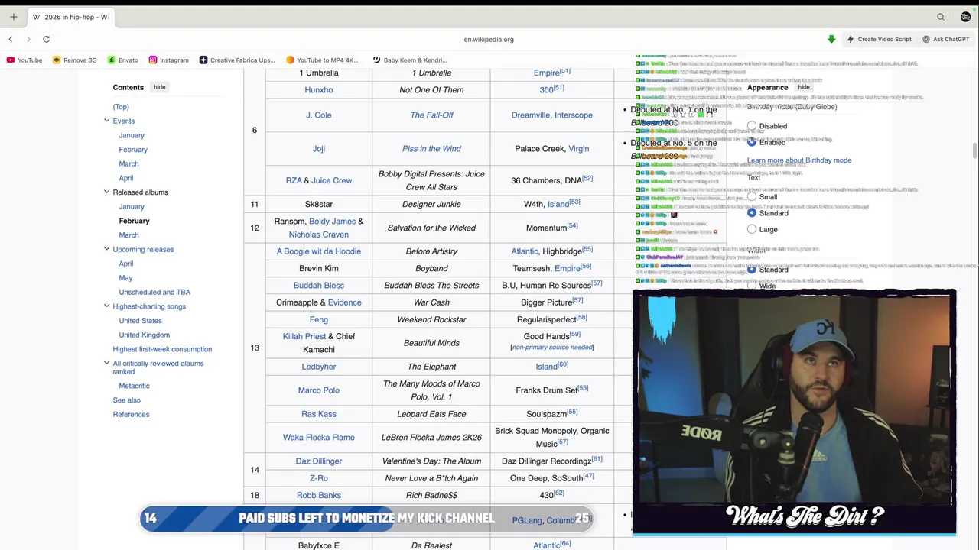This screenshot has height=550, width=979.
Task: Collapse the Upcoming releases section
Action: tap(106, 249)
